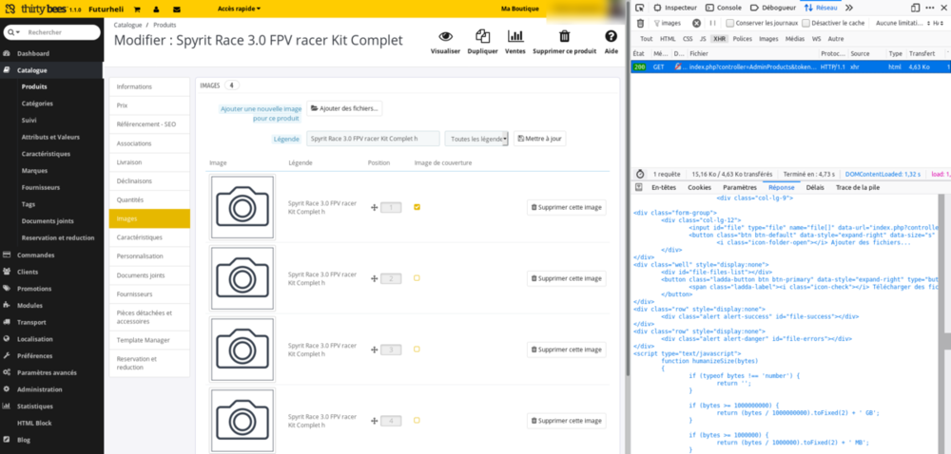This screenshot has width=951, height=454.
Task: Clear network log with trash icon
Action: pyautogui.click(x=640, y=23)
